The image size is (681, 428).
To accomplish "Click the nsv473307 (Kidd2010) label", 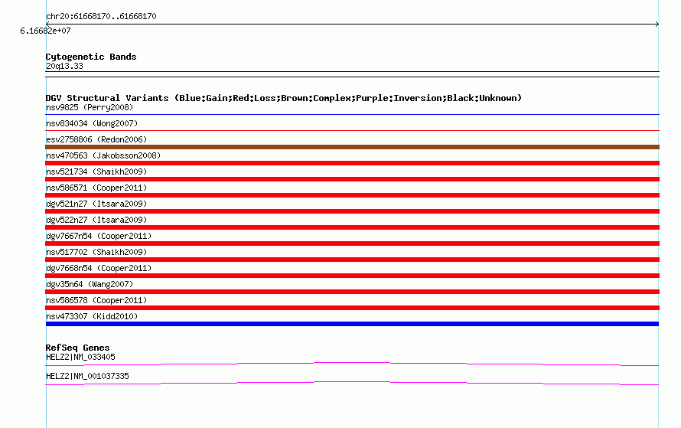I will point(92,316).
